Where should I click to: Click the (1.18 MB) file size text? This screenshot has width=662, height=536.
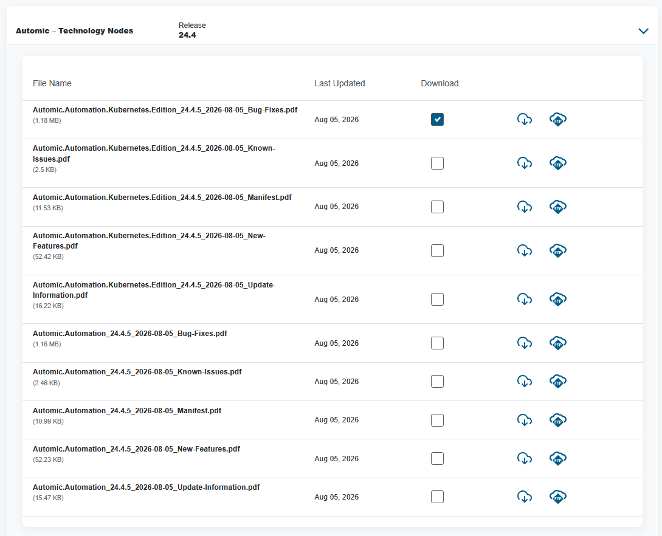pos(47,121)
